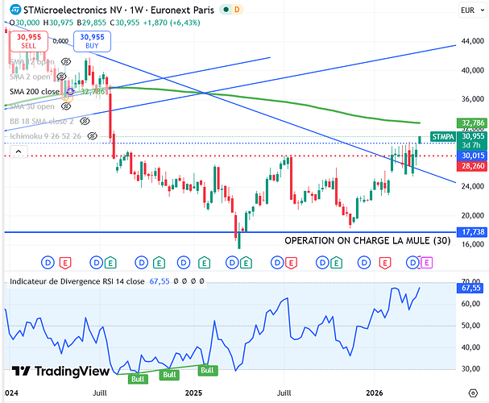This screenshot has width=489, height=403.
Task: Click the 2025 date on the time axis
Action: [x=193, y=393]
